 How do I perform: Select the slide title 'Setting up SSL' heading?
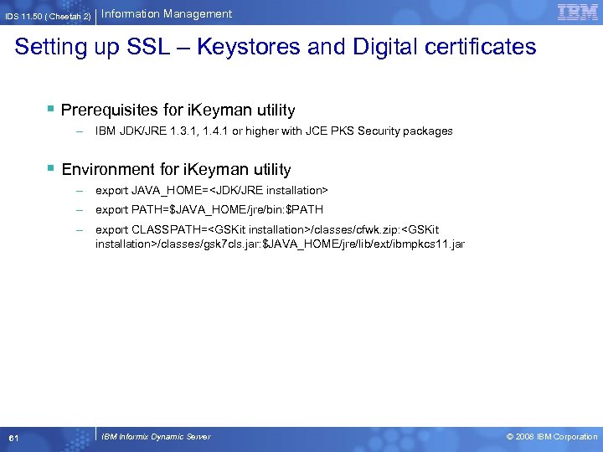coord(276,47)
